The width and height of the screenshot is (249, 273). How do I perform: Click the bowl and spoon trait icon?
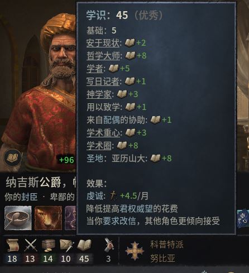(x=18, y=218)
